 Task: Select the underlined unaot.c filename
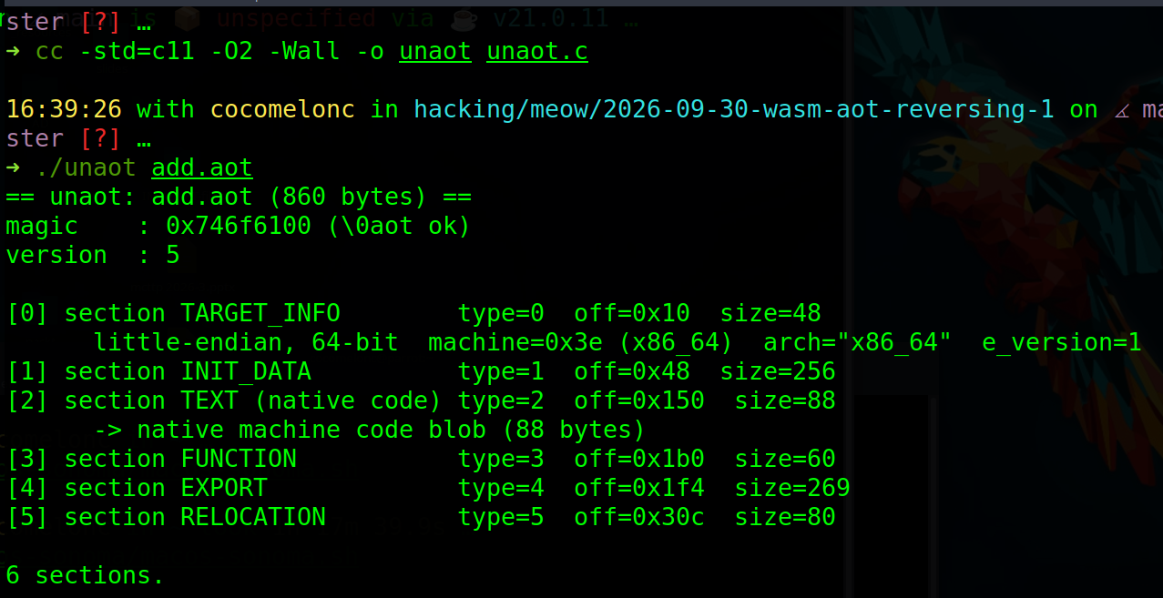(537, 52)
